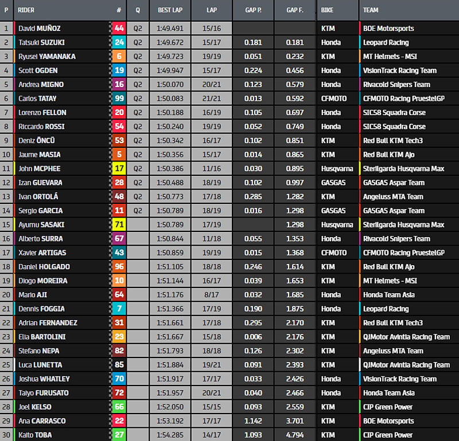Select the TEAM column header
The image size is (459, 441).
coord(371,10)
